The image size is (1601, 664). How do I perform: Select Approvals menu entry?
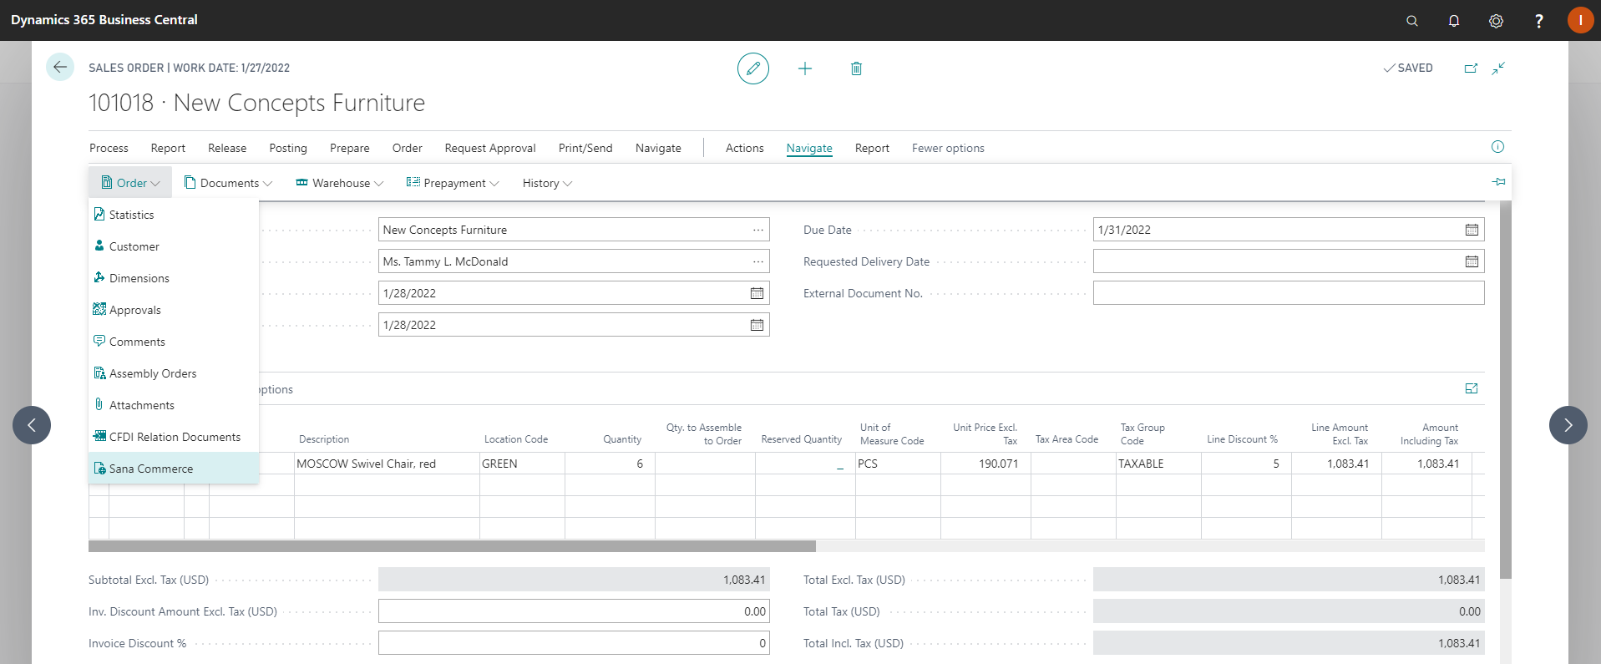coord(173,310)
